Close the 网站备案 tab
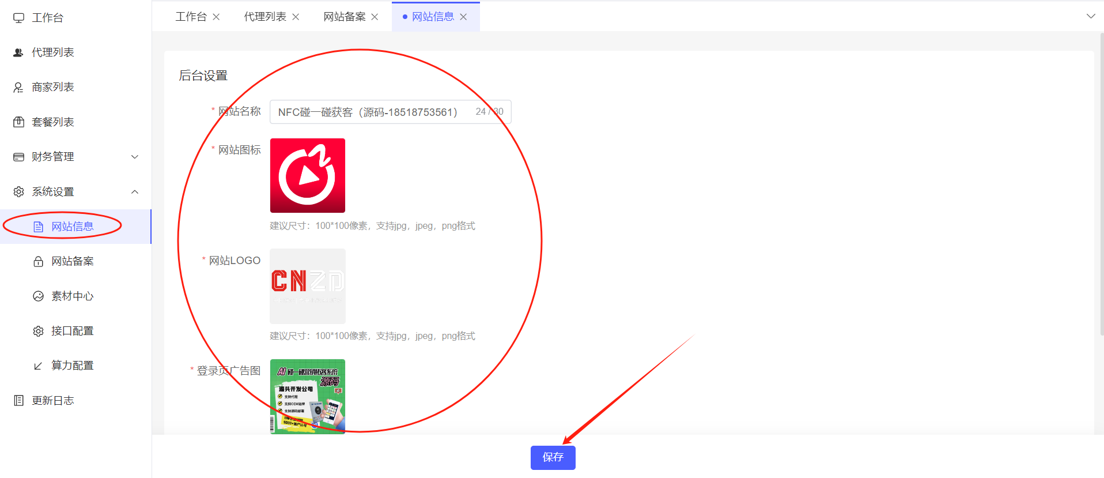This screenshot has height=478, width=1104. pyautogui.click(x=375, y=17)
